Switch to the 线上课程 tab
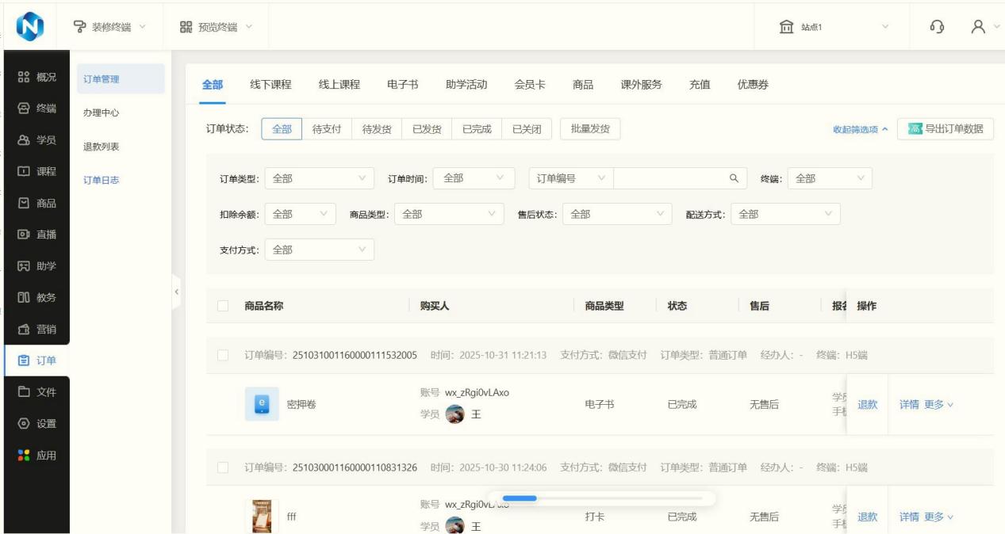The image size is (1005, 534). click(339, 85)
